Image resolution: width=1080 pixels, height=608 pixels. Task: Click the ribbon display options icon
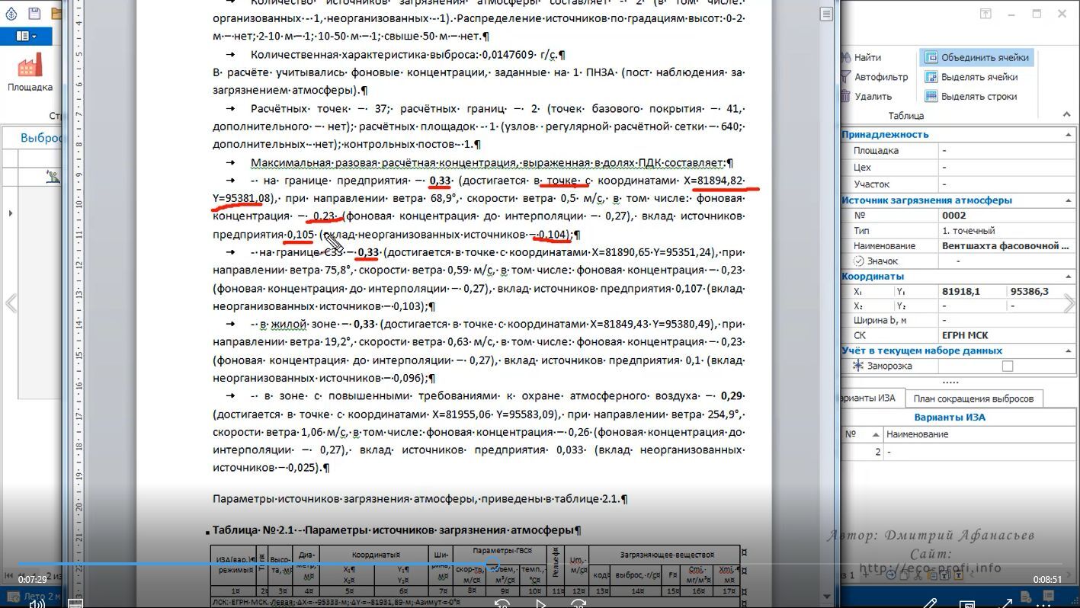click(x=985, y=14)
